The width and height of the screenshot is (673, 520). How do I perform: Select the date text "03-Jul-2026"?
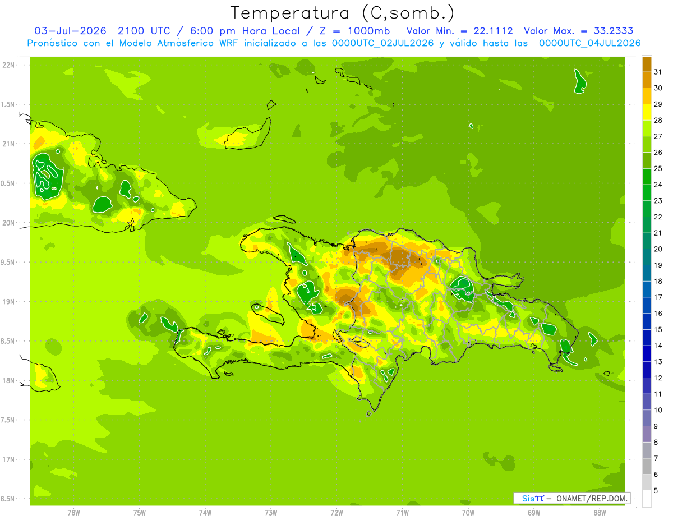pyautogui.click(x=70, y=31)
